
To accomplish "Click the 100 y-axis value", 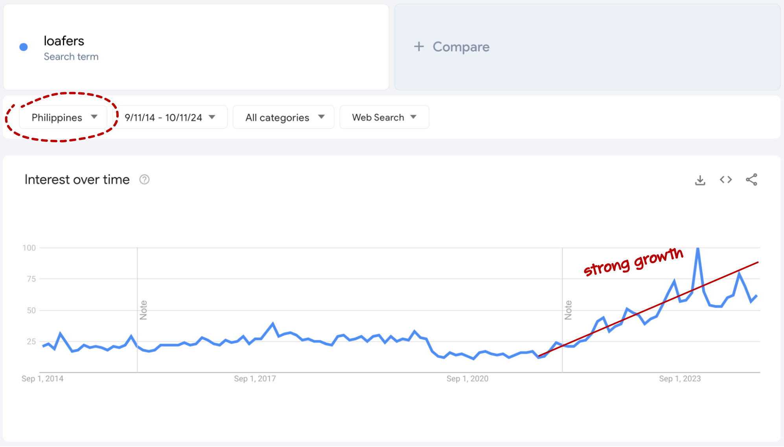I will [x=29, y=248].
